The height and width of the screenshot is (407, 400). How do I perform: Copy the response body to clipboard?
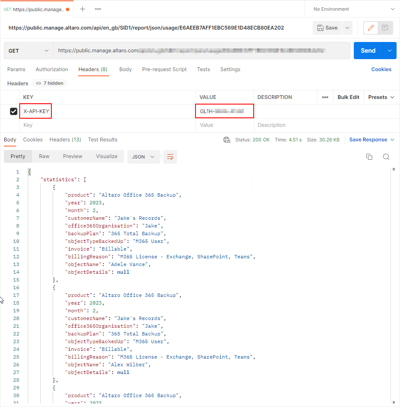pyautogui.click(x=369, y=157)
